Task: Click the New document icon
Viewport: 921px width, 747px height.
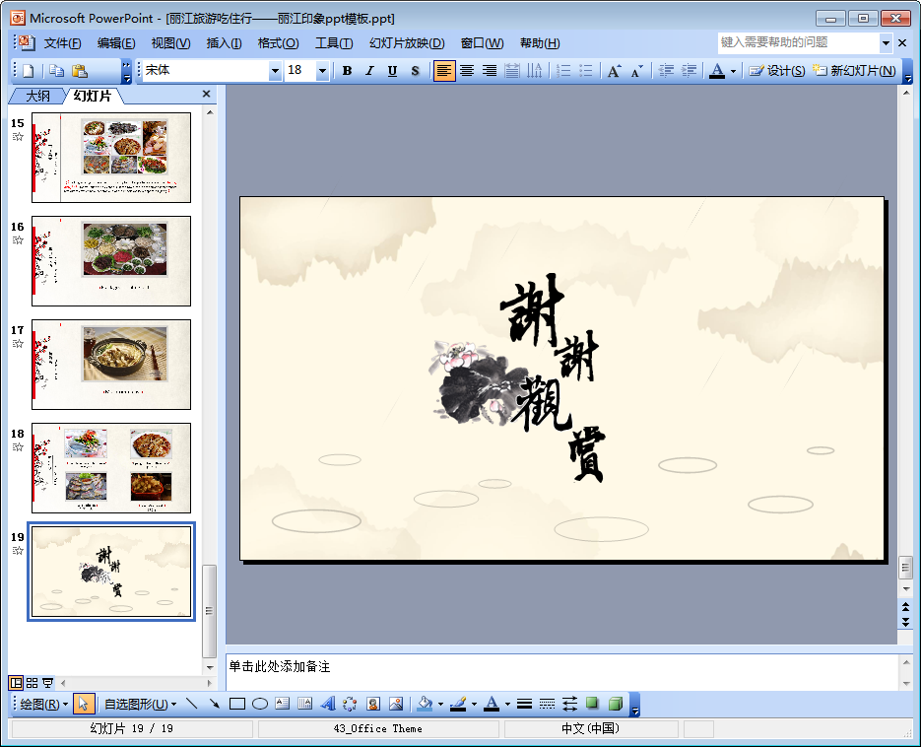Action: click(x=28, y=71)
